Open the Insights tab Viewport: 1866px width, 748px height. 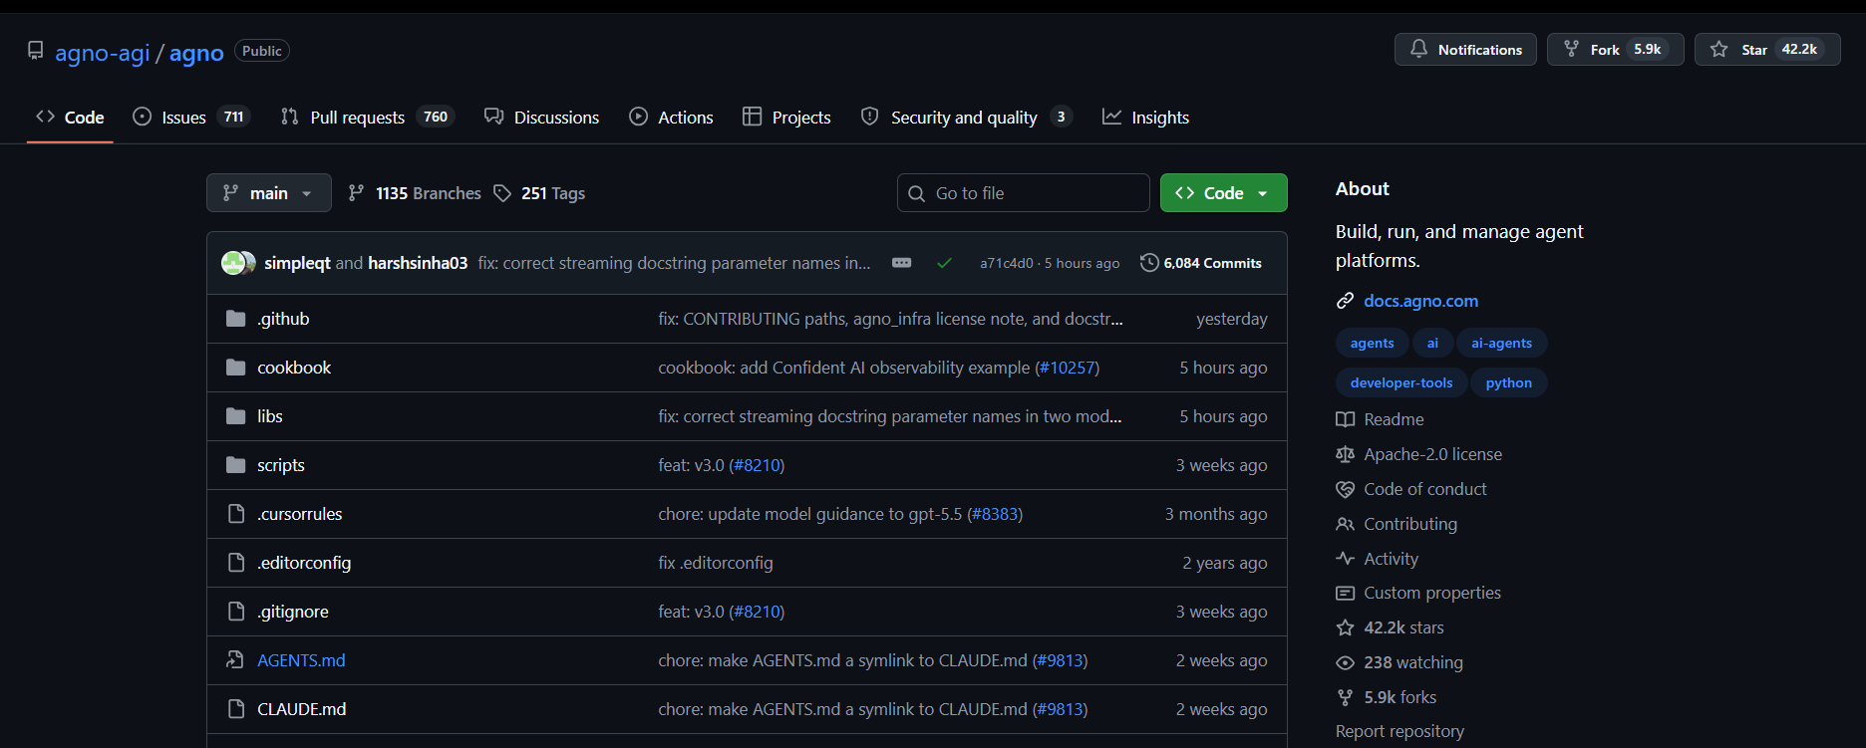point(1146,118)
